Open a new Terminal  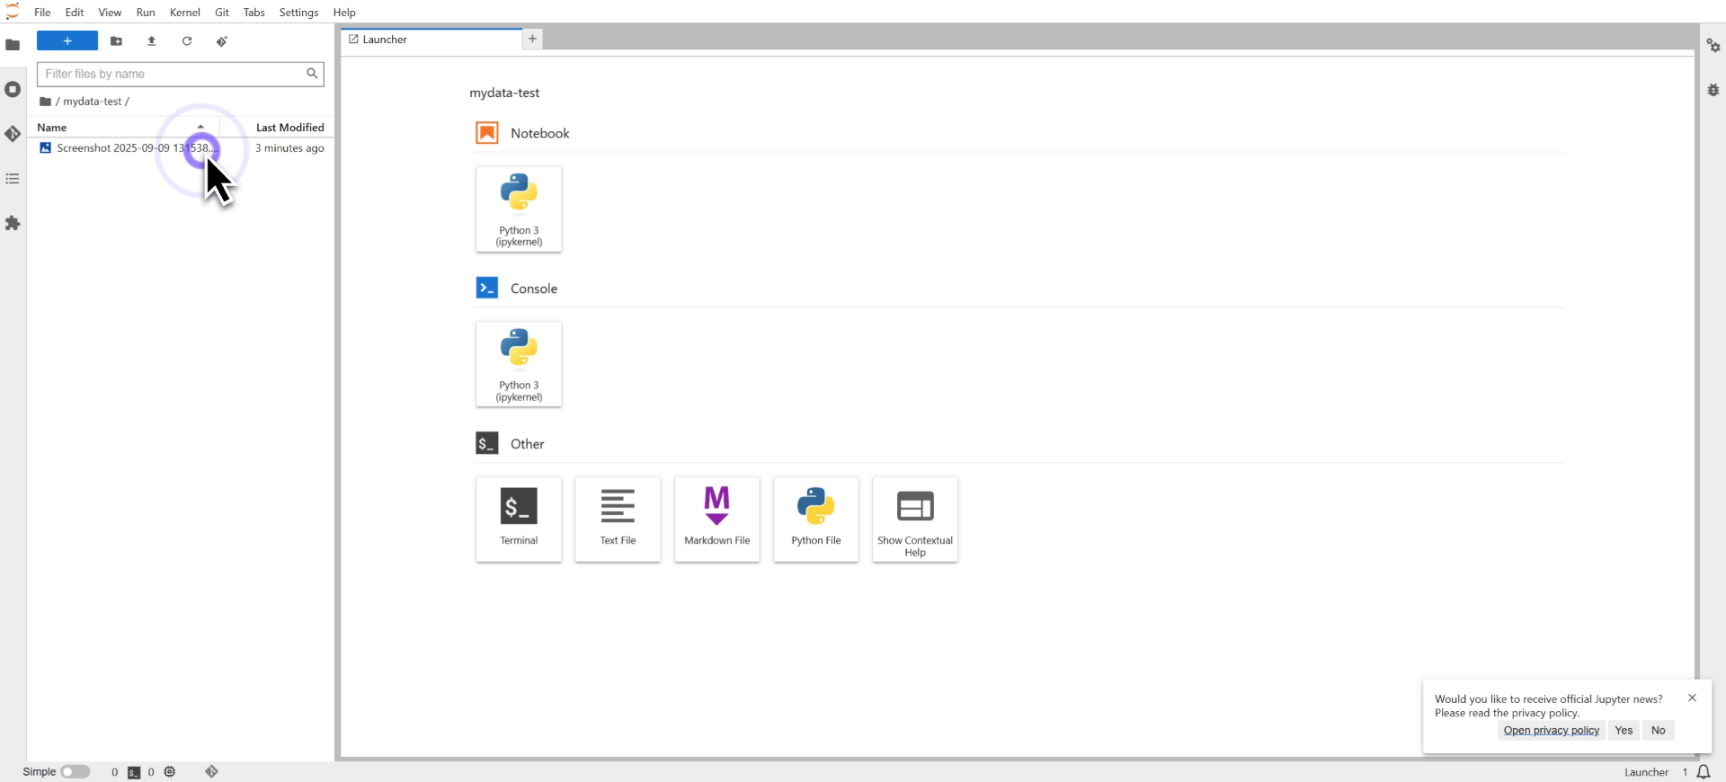coord(519,520)
